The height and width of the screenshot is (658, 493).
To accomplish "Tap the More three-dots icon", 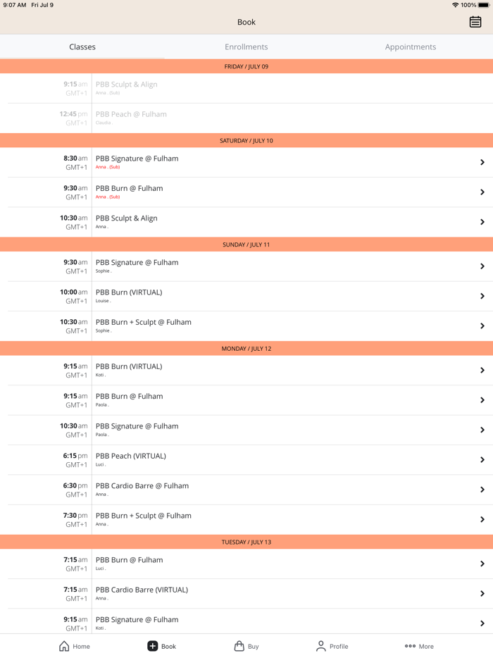I will click(x=410, y=646).
